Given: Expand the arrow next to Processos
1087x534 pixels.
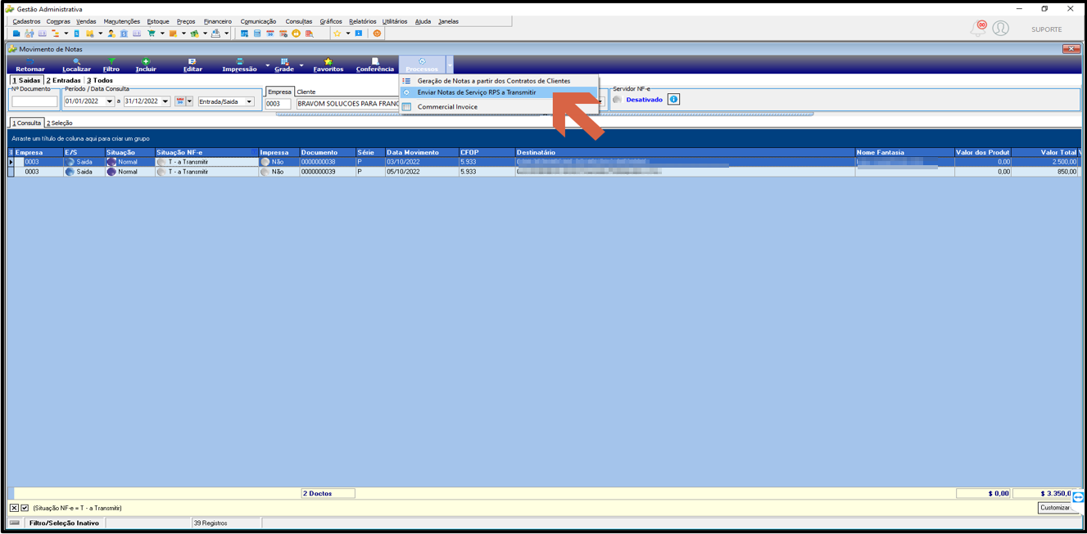Looking at the screenshot, I should (x=450, y=65).
